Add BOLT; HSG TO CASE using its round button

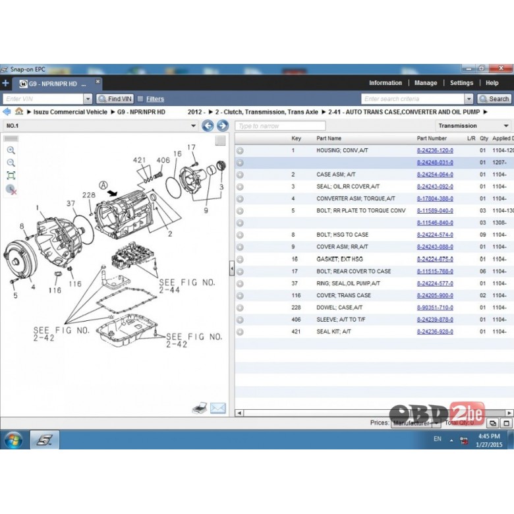tap(240, 235)
